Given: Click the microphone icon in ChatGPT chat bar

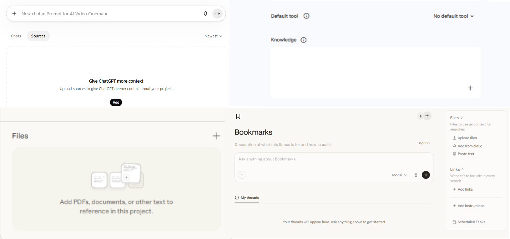Looking at the screenshot, I should point(206,14).
